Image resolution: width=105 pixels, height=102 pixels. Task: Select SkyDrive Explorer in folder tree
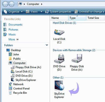26,80
